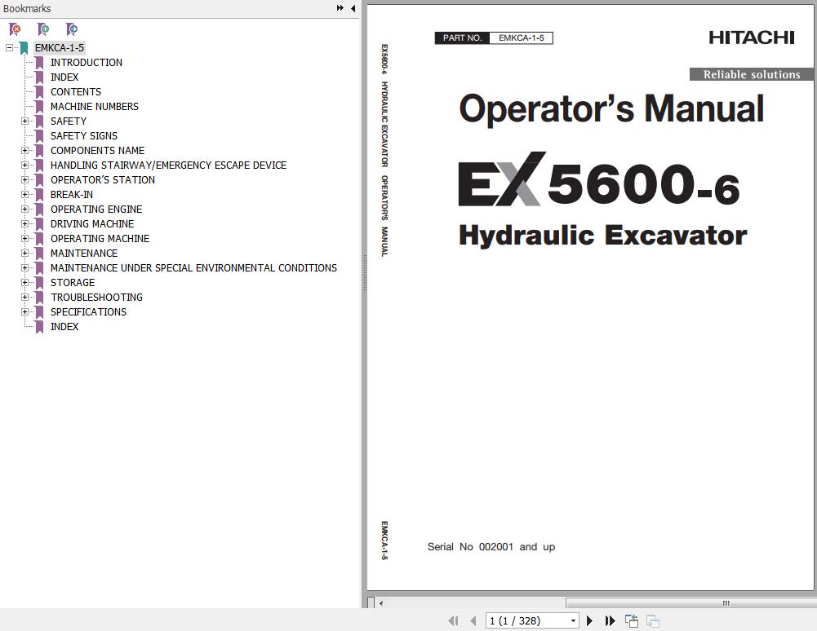This screenshot has height=631, width=817.
Task: Expand the MAINTENANCE bookmark node
Action: point(24,254)
